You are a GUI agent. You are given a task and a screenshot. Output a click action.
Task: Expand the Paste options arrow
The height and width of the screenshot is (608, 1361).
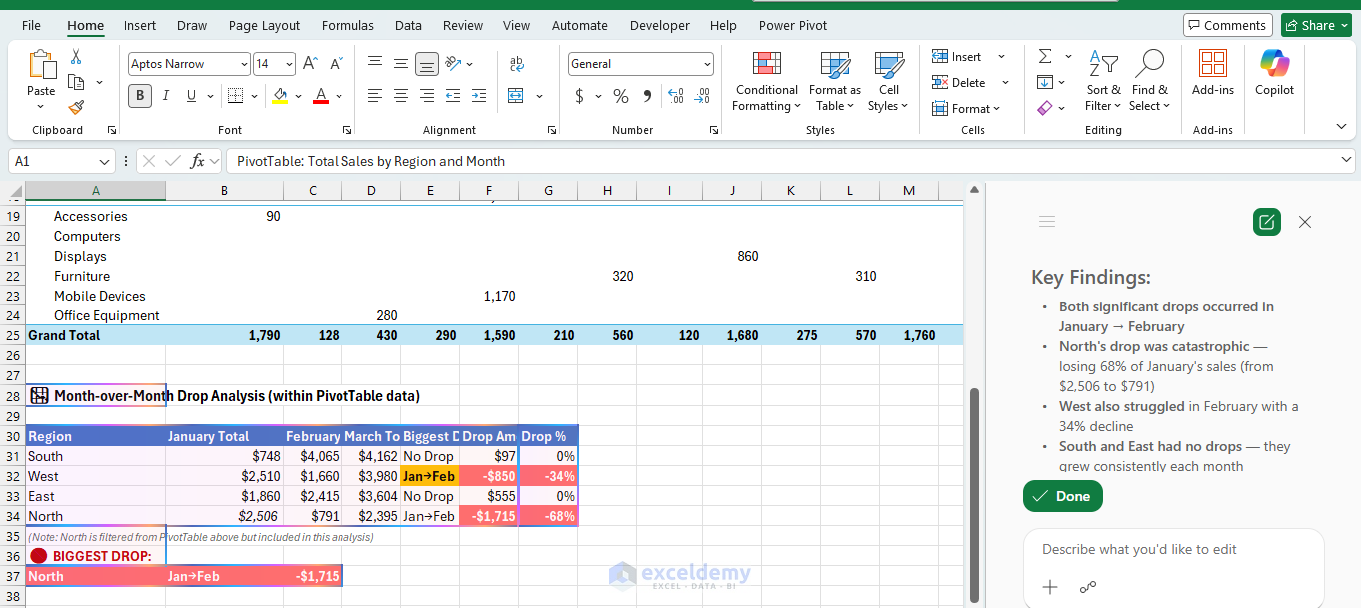click(41, 106)
